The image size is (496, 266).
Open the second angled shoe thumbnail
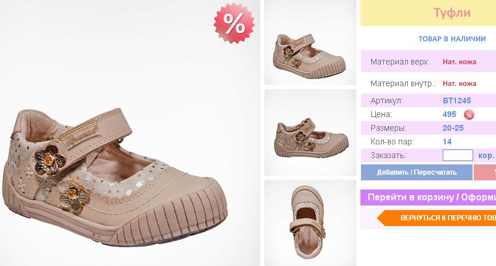pos(310,132)
